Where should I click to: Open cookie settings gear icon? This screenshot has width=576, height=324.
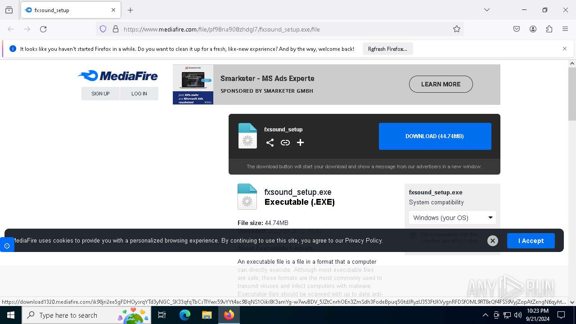7,246
